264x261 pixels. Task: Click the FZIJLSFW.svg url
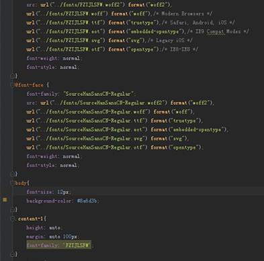click(66, 40)
